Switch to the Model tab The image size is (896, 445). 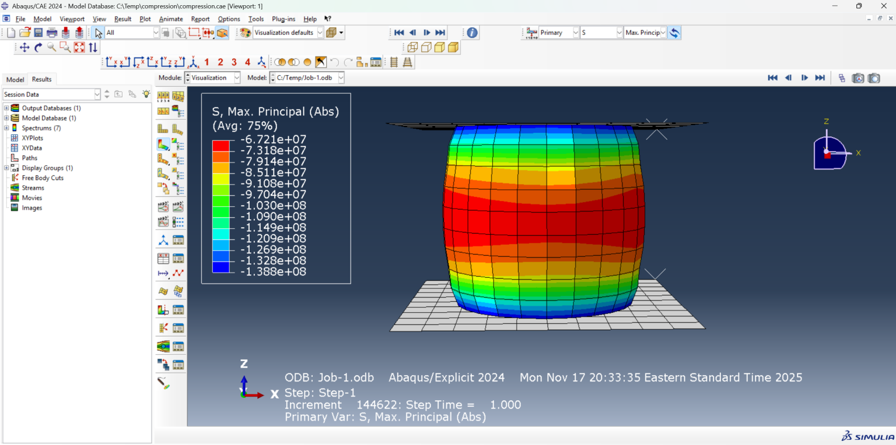pos(15,79)
